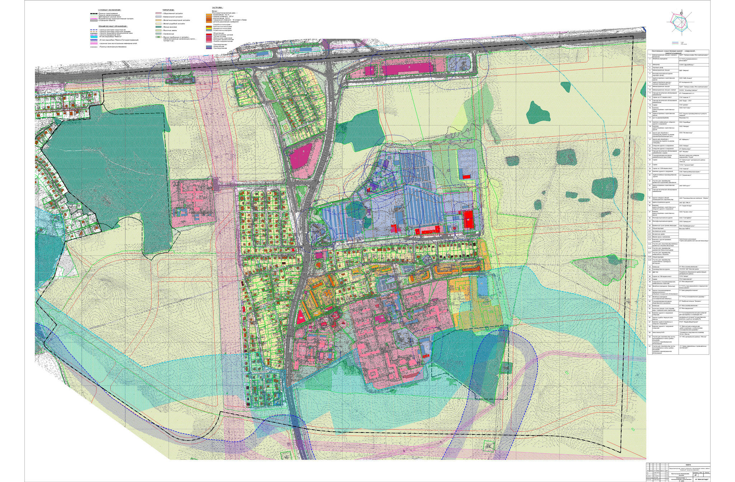Click 'Разработанные градостроительные паспорта' legend label
Image resolution: width=735 pixels, height=482 pixels.
(x=116, y=19)
